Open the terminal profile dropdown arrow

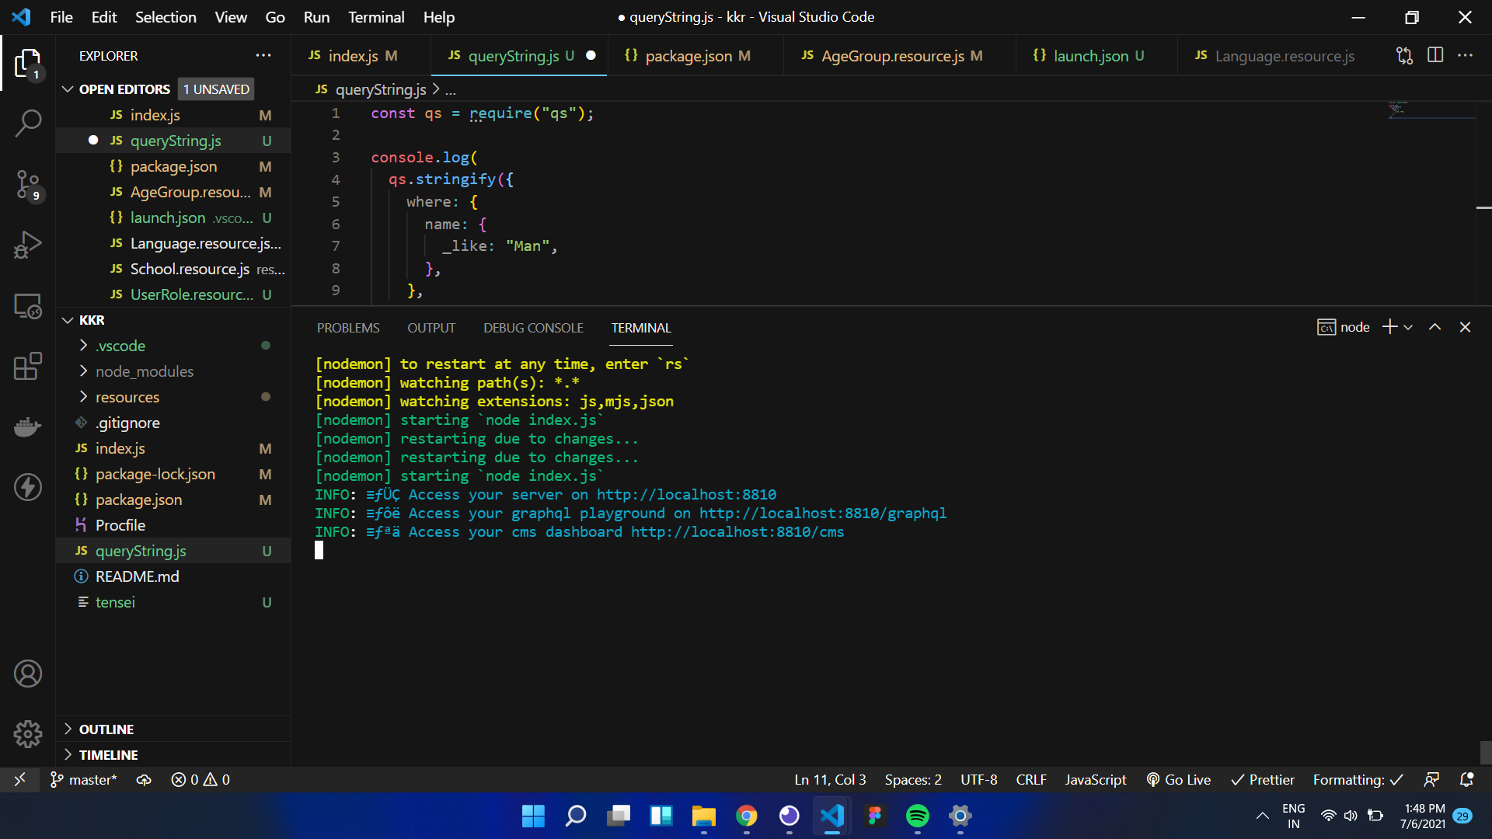1407,327
